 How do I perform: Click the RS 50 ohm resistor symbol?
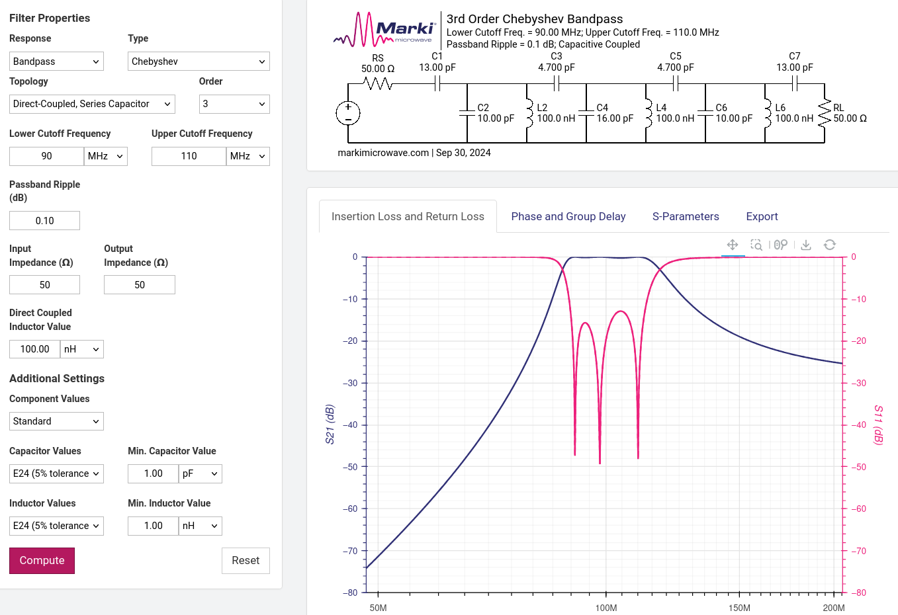[378, 84]
